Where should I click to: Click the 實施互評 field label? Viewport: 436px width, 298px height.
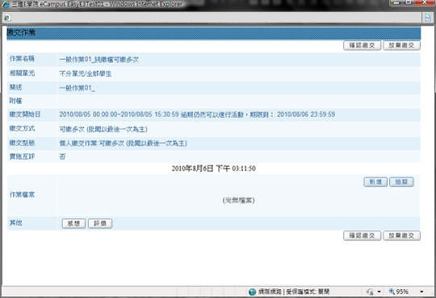[22, 157]
